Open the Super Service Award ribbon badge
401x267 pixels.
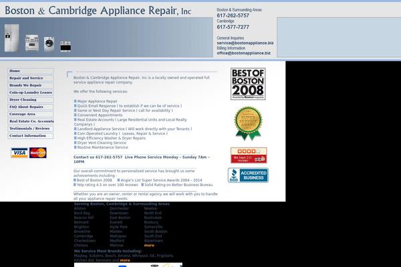[248, 123]
